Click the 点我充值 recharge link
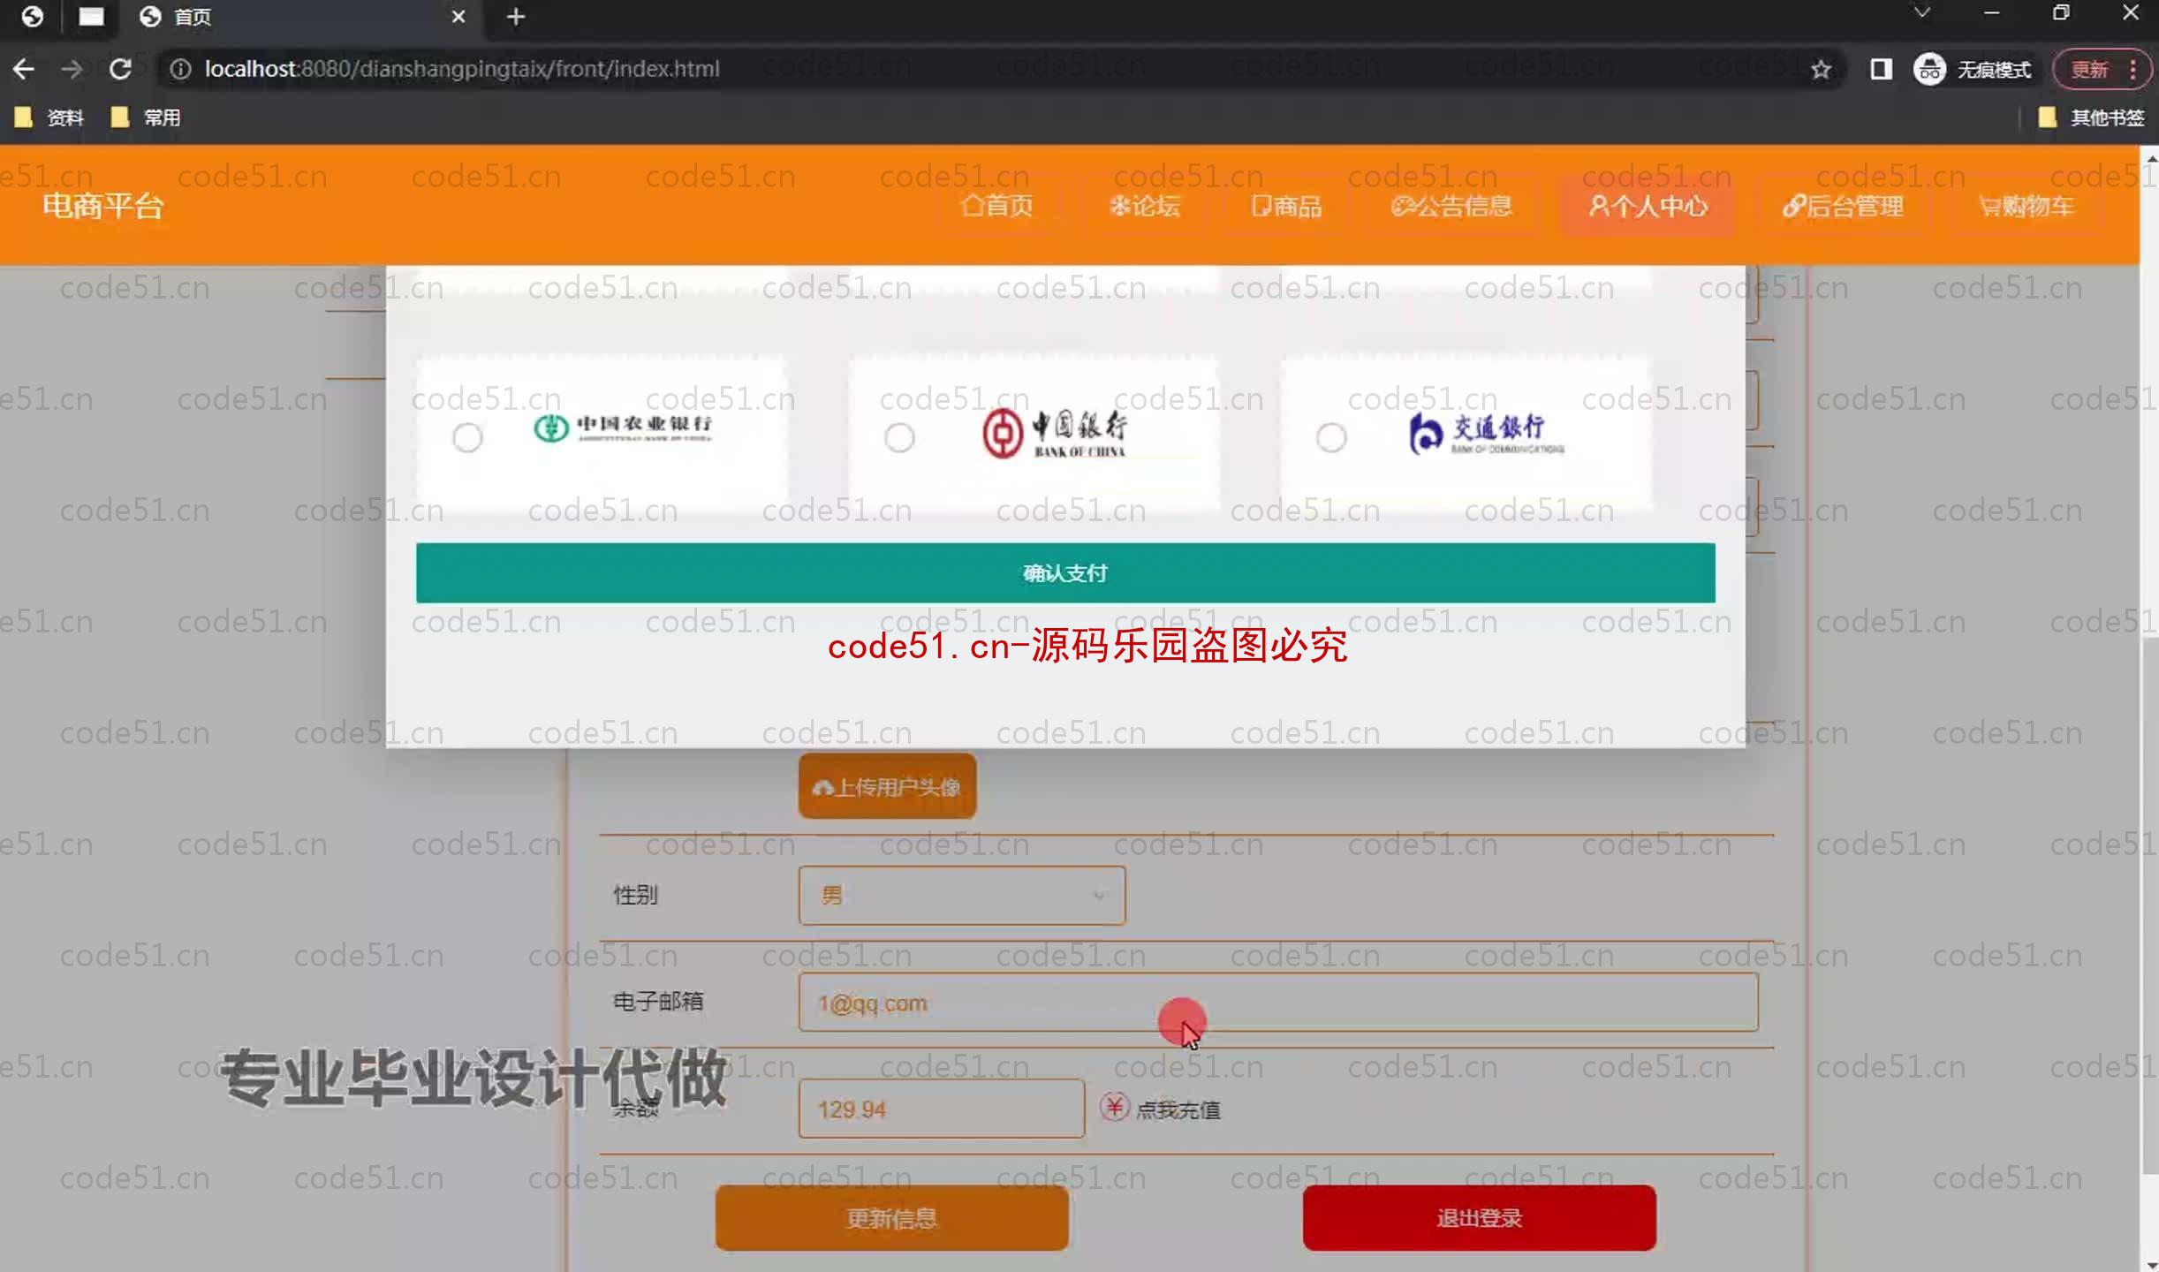Viewport: 2159px width, 1272px height. pyautogui.click(x=1178, y=1110)
